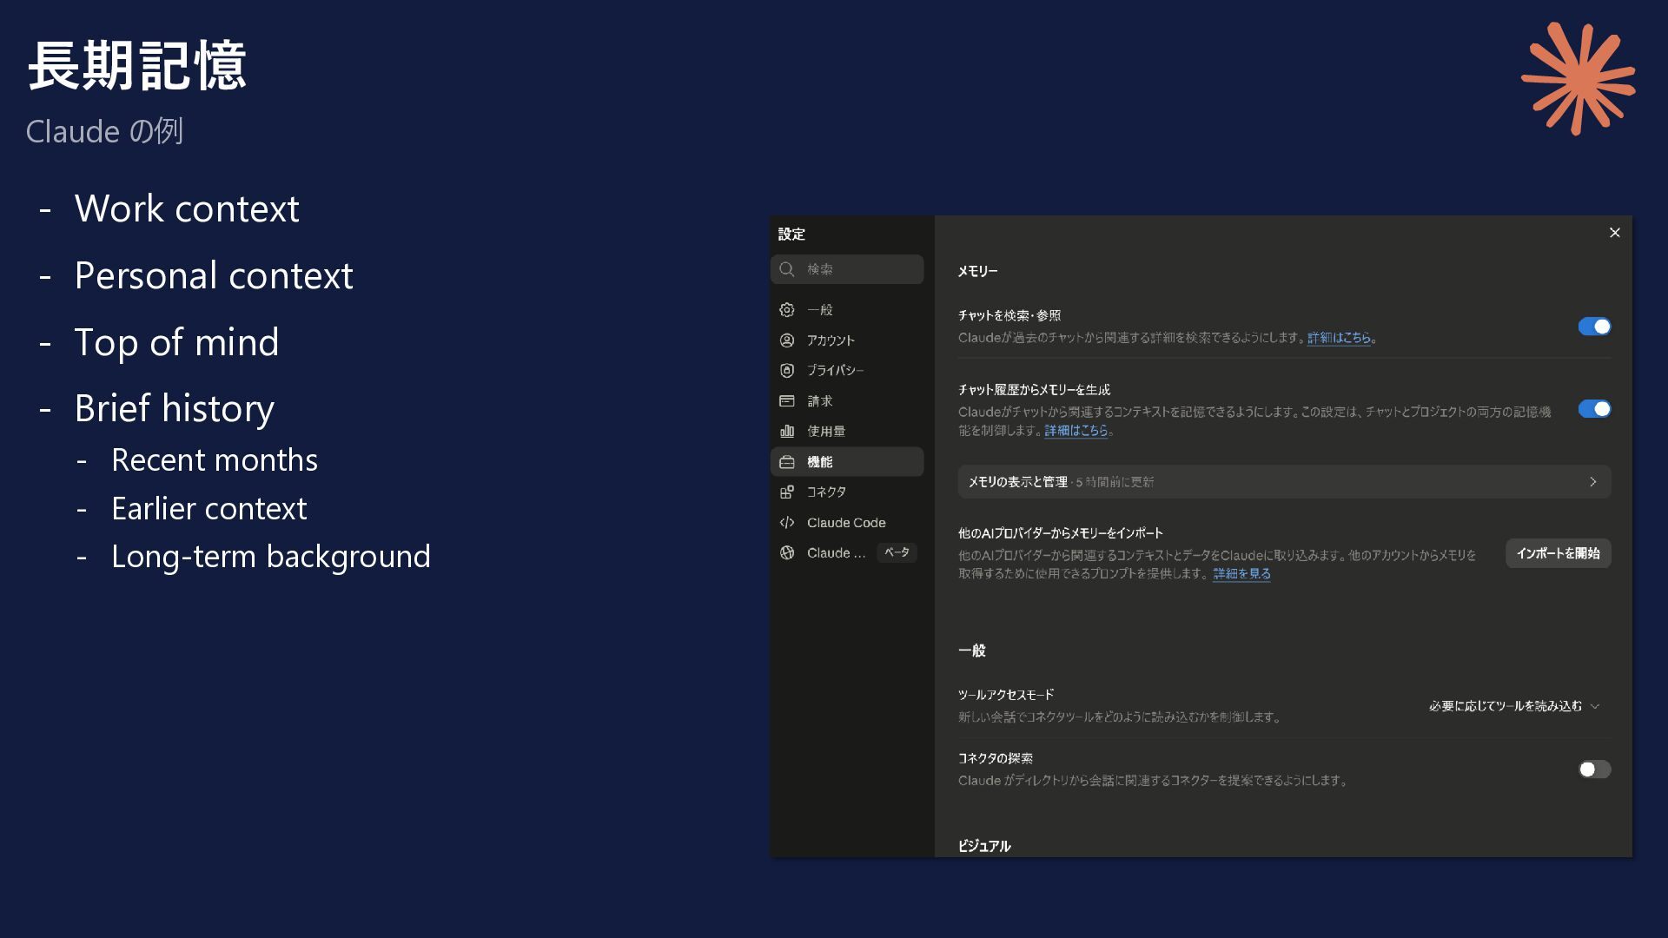This screenshot has height=938, width=1668.
Task: Click the 設定 dialog title
Action: 791,234
